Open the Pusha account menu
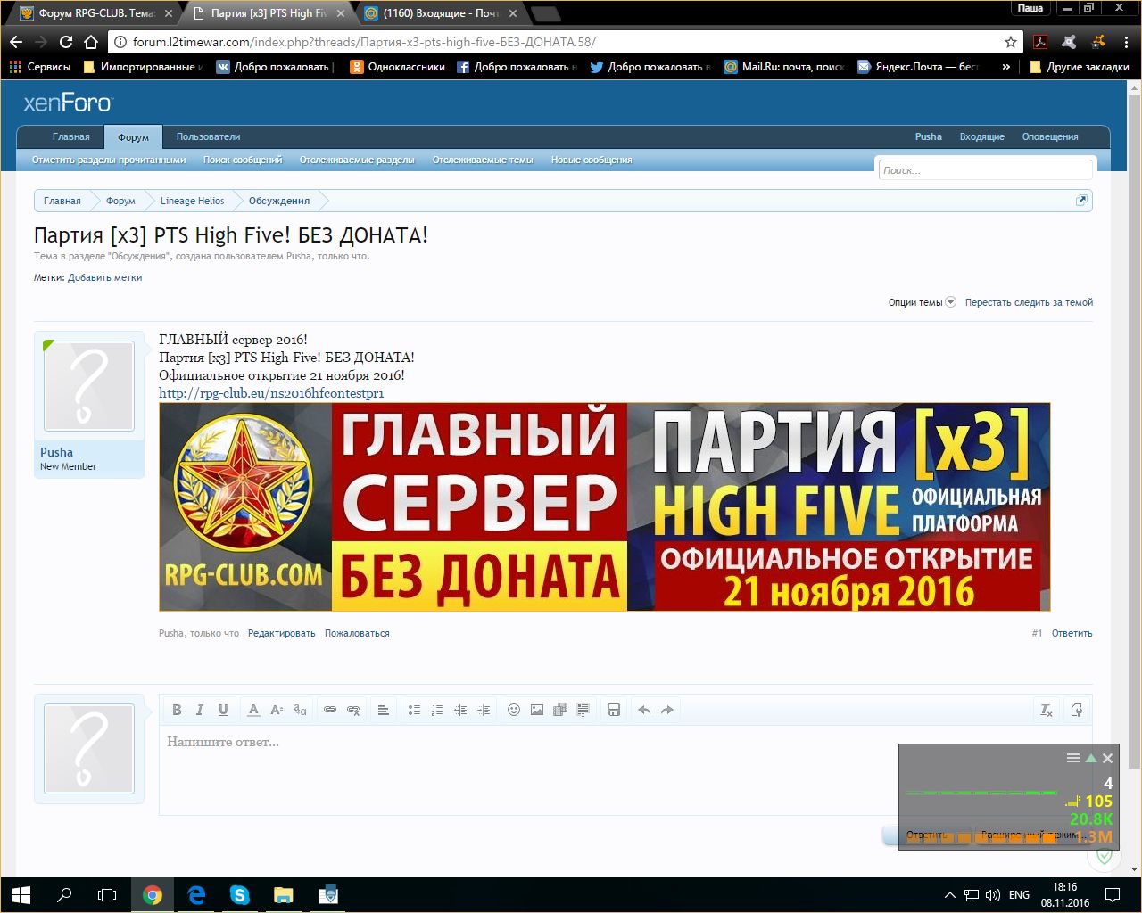1142x913 pixels. click(x=928, y=136)
